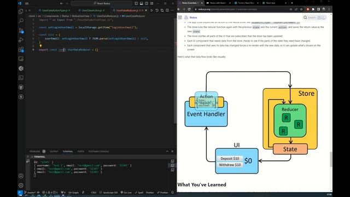Open timeline history icon in editor toolbar
This screenshot has height=197, width=350.
point(157,10)
